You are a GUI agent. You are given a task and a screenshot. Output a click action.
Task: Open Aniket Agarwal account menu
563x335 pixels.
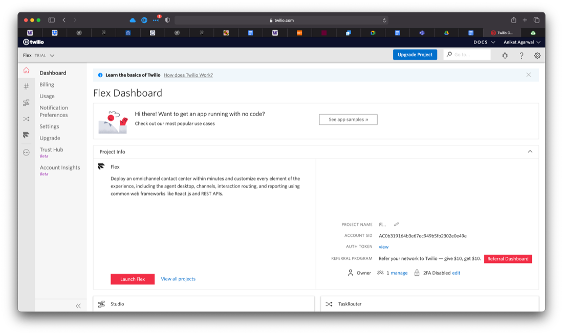tap(522, 42)
